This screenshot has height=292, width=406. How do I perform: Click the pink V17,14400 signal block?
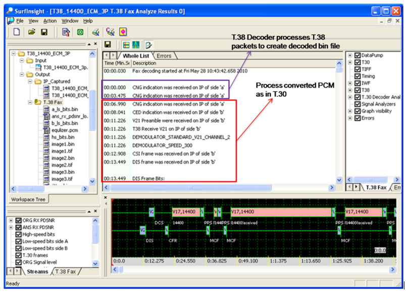pos(186,212)
